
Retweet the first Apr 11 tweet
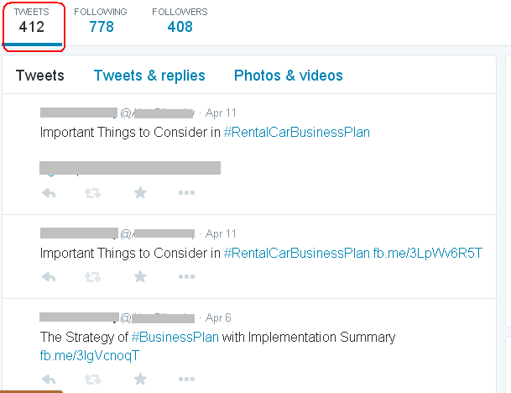coord(92,193)
